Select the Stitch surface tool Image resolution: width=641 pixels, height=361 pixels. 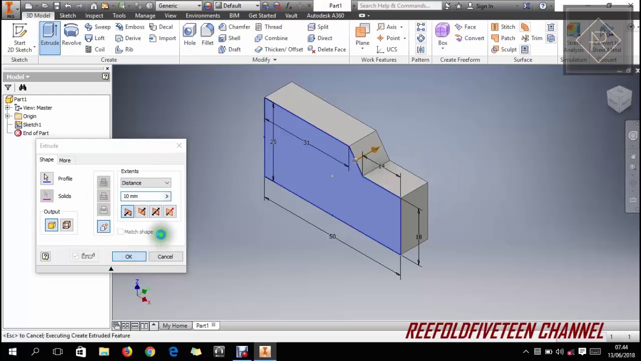(503, 27)
